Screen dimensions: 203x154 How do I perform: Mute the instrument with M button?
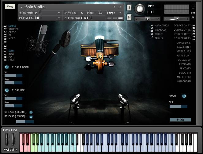[x=129, y=17]
